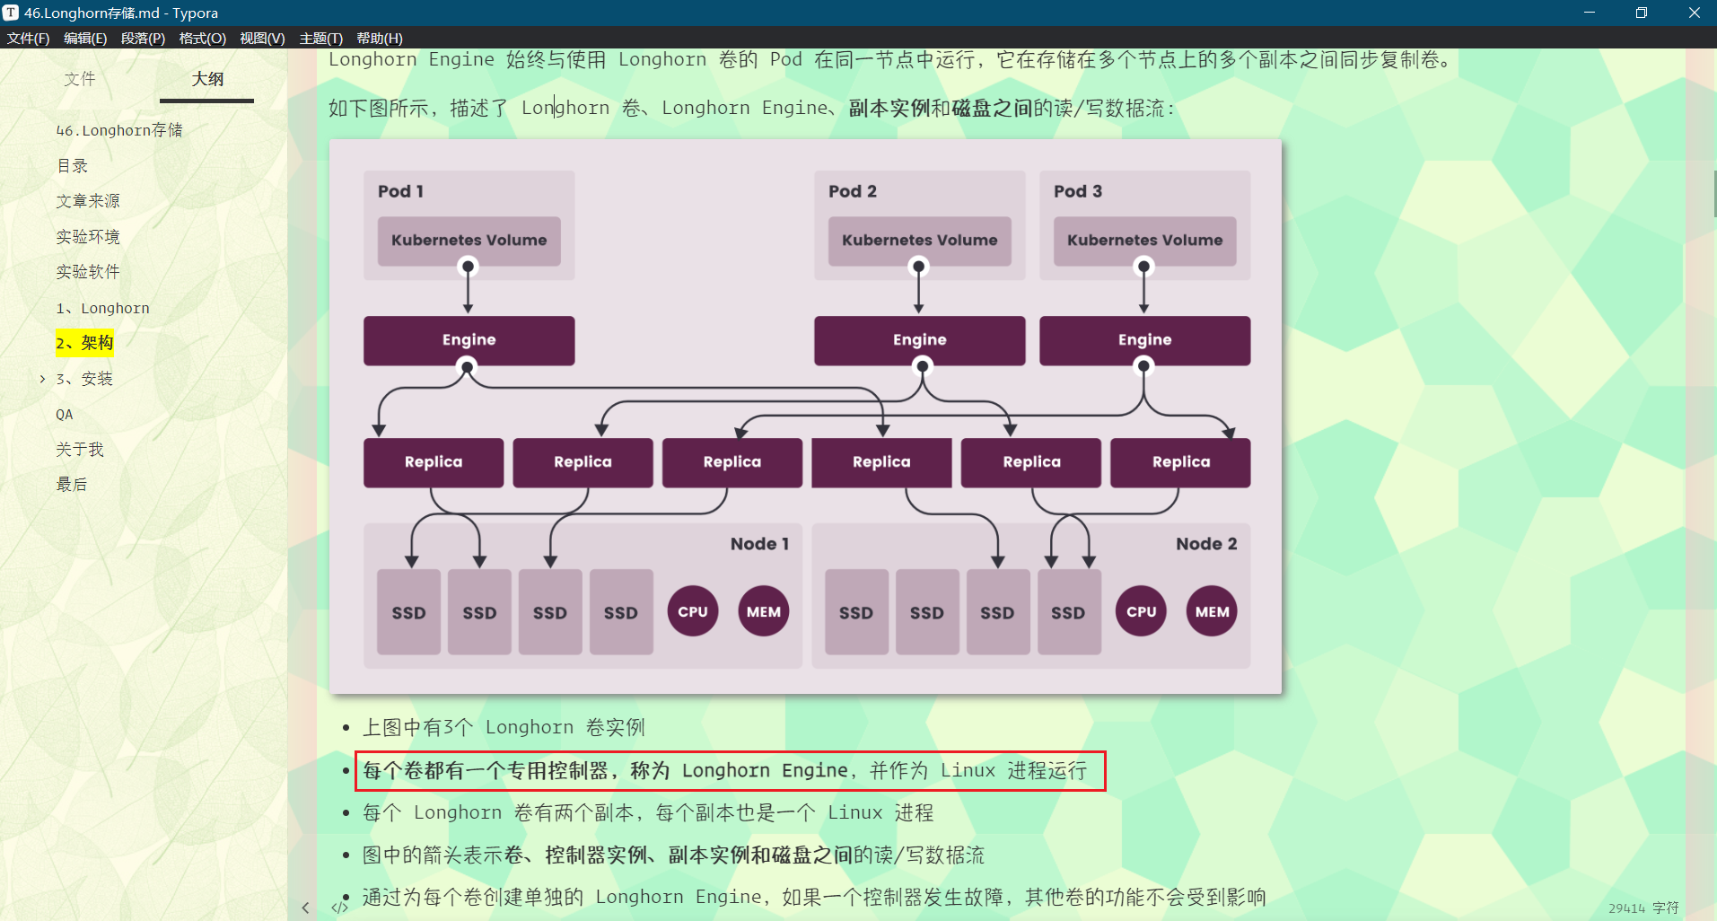This screenshot has width=1717, height=921.
Task: Go to the QA outline entry
Action: [x=65, y=414]
